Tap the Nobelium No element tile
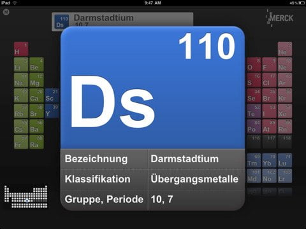 [x=269, y=176]
